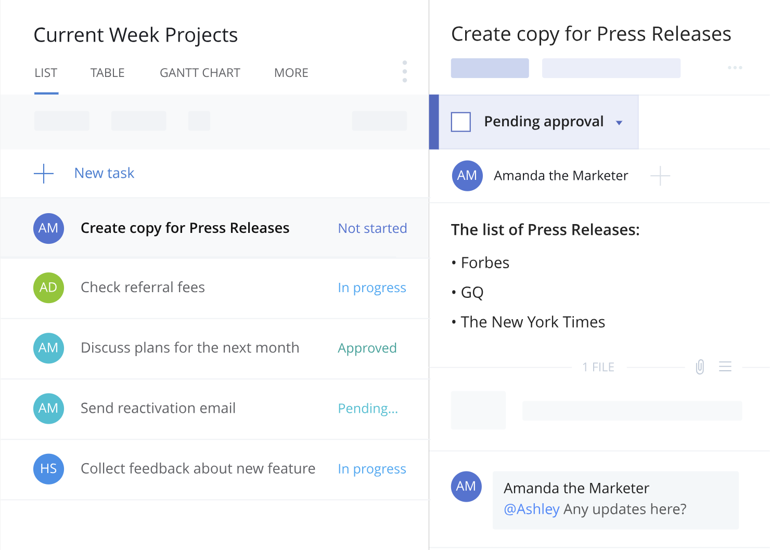
Task: Click the New task link
Action: [x=104, y=173]
